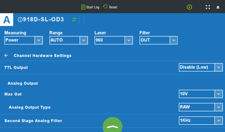Toggle fullscreen with the expand icon
Screen dimensions: 225x132
(208, 7)
